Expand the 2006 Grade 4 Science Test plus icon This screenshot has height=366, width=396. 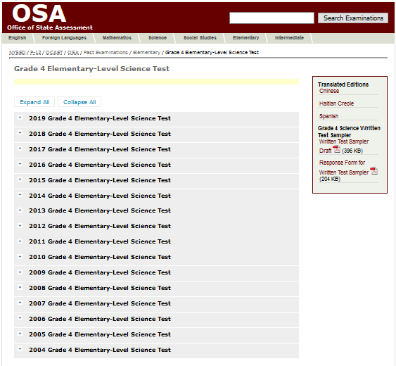[x=20, y=317]
